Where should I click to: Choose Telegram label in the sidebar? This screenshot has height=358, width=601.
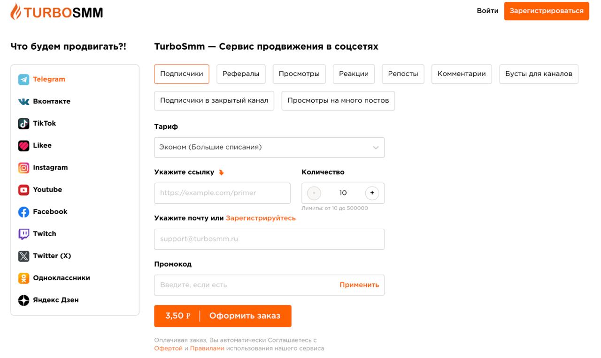coord(49,79)
